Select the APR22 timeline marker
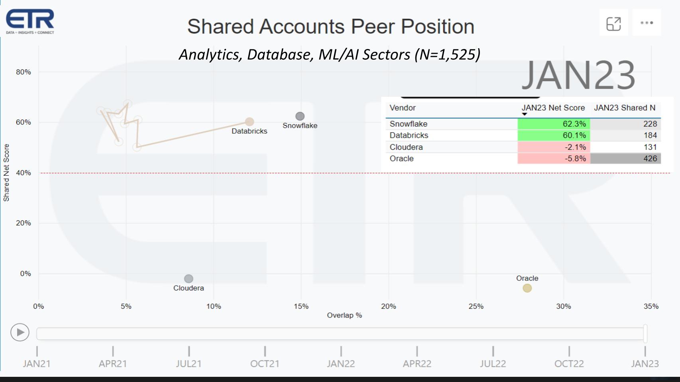 (x=417, y=363)
